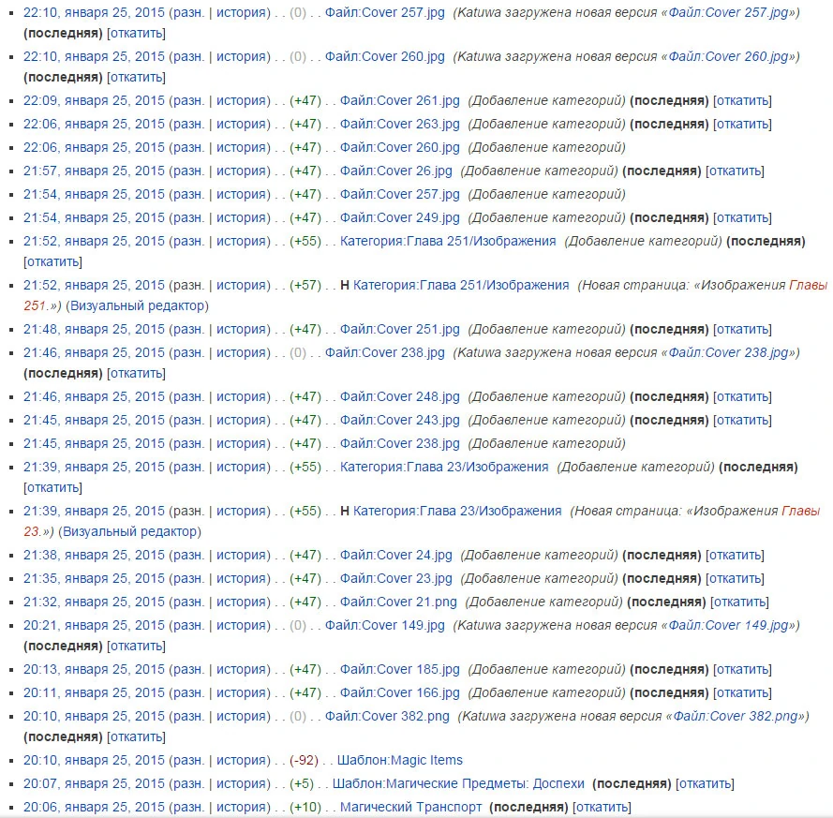Open Файл:Cover 251.jpg file link
The height and width of the screenshot is (818, 833).
399,329
